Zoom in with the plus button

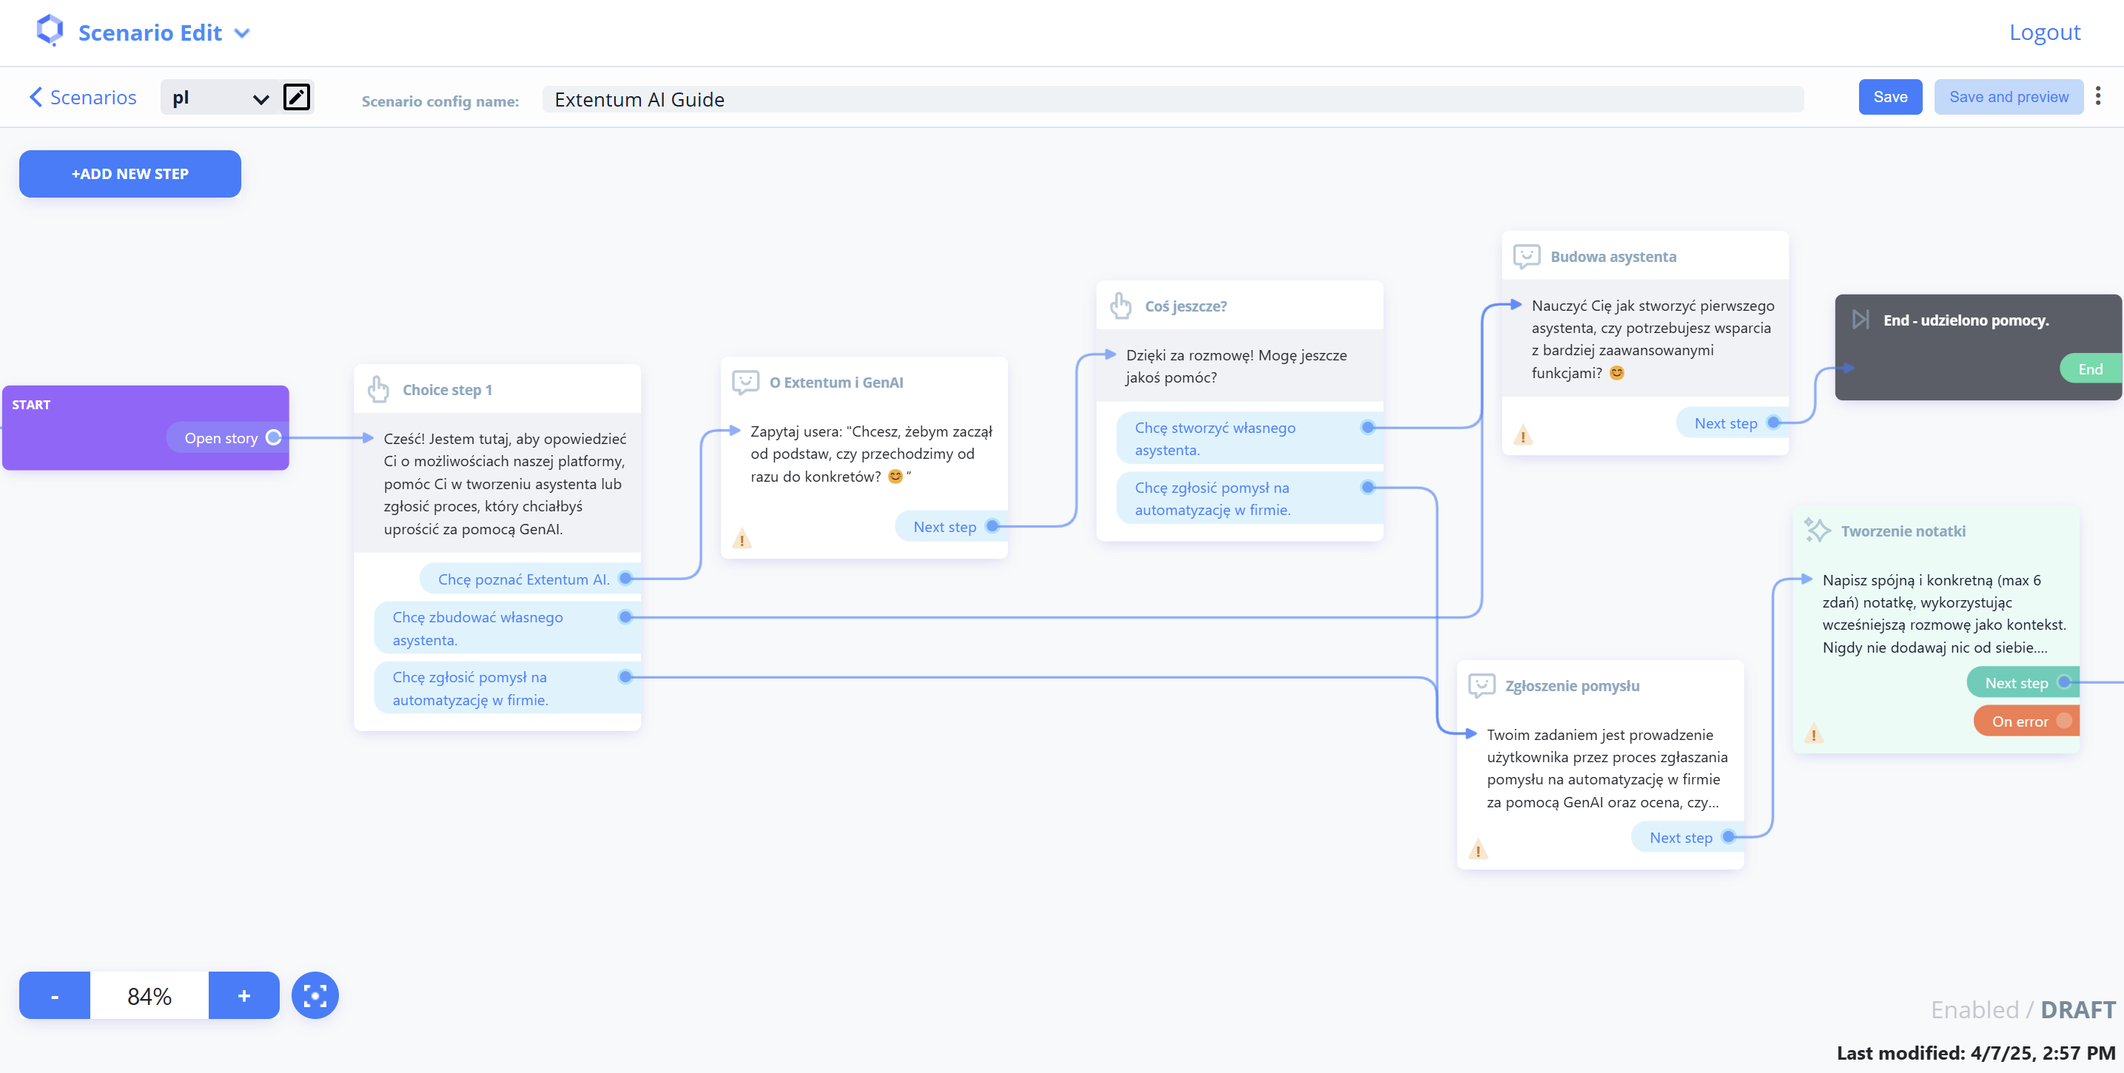click(x=244, y=995)
